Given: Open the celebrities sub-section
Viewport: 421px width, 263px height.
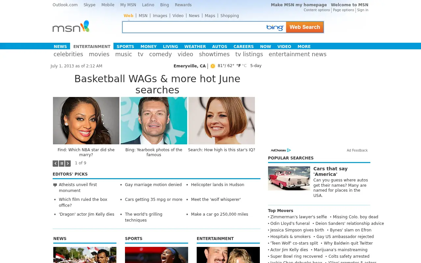Looking at the screenshot, I should (68, 54).
